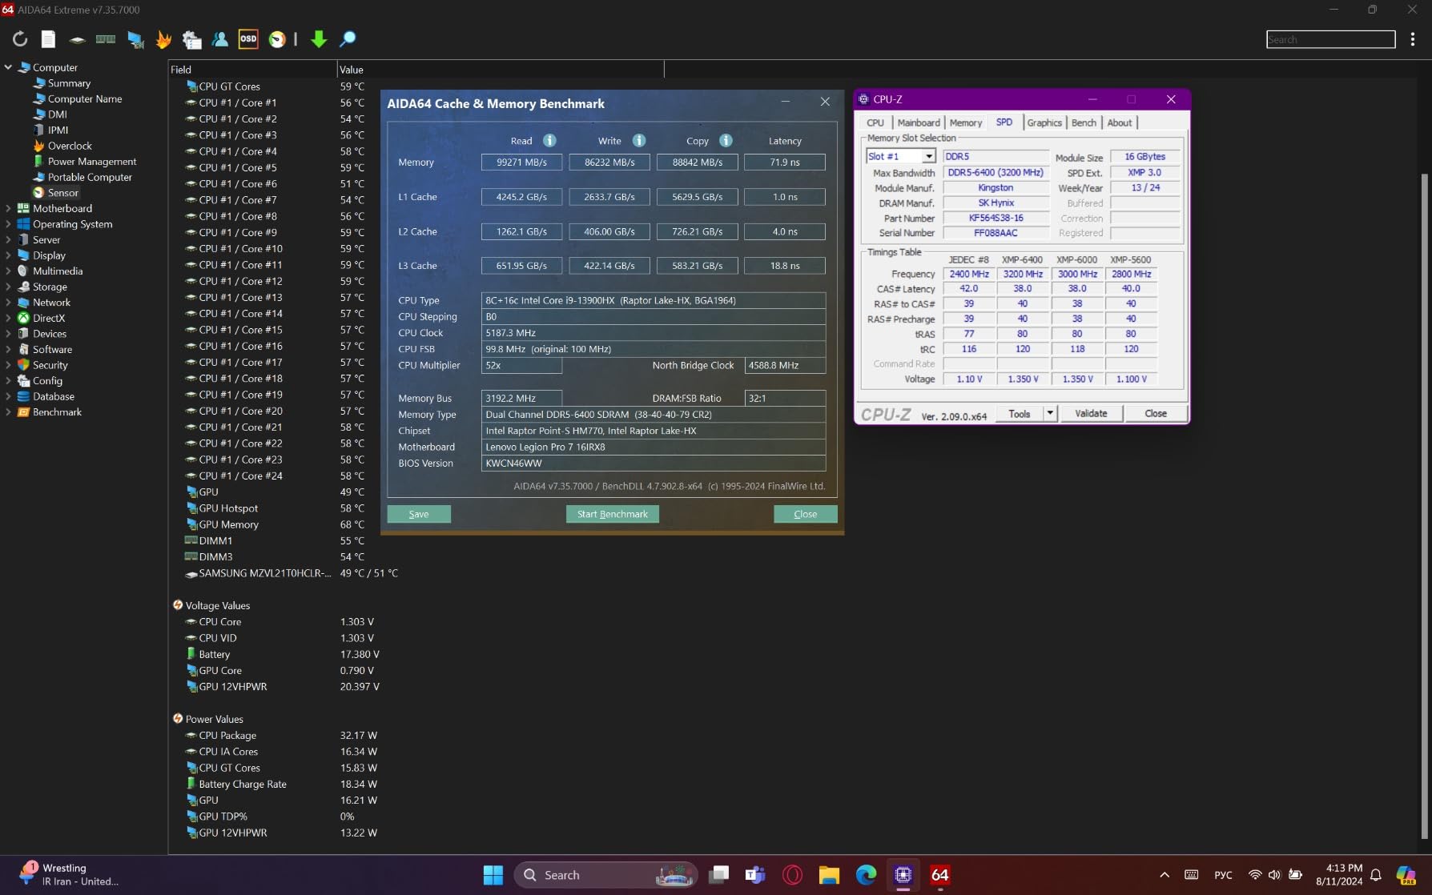
Task: Select Summary in the Computer tree
Action: pos(69,83)
